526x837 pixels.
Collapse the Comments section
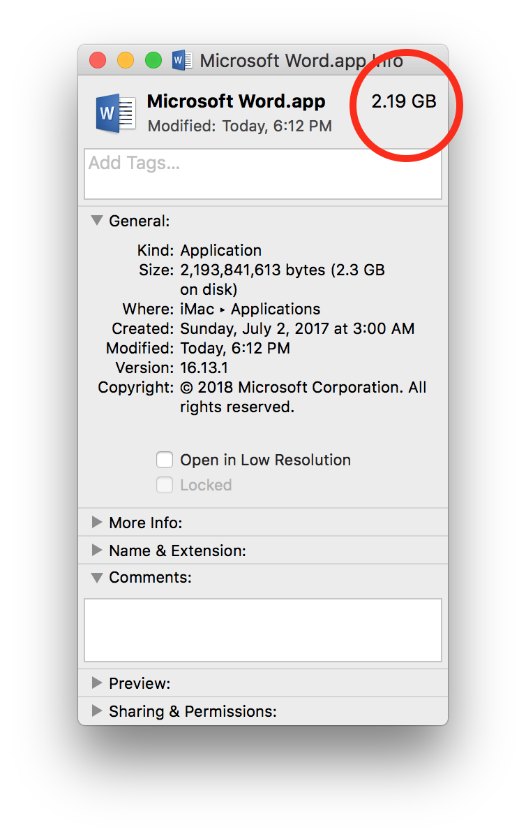(96, 577)
